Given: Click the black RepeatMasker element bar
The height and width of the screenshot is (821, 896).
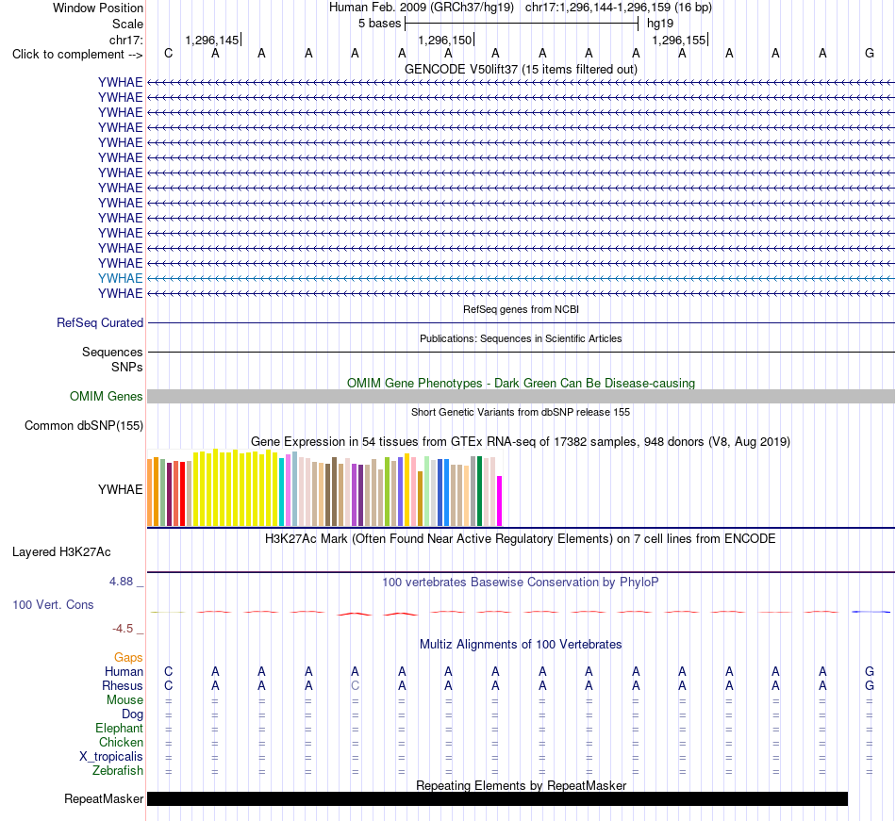Looking at the screenshot, I should point(497,798).
